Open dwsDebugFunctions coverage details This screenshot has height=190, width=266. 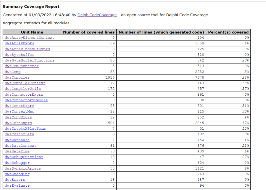[24, 157]
